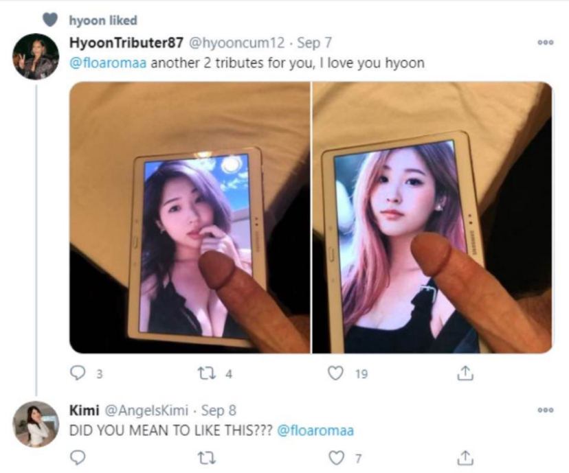Open Kimi's profile avatar
569x473 pixels.
click(x=36, y=424)
